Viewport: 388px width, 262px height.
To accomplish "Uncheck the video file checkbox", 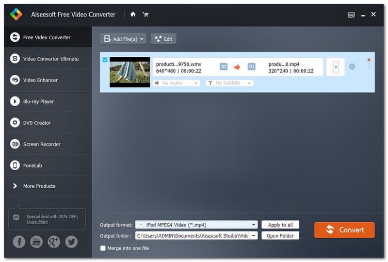I will (105, 60).
